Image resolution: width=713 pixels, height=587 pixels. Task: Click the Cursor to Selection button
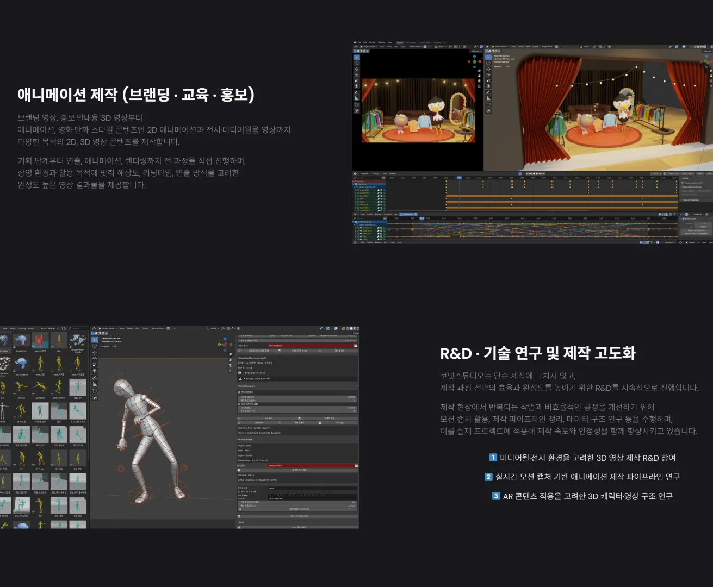[696, 230]
